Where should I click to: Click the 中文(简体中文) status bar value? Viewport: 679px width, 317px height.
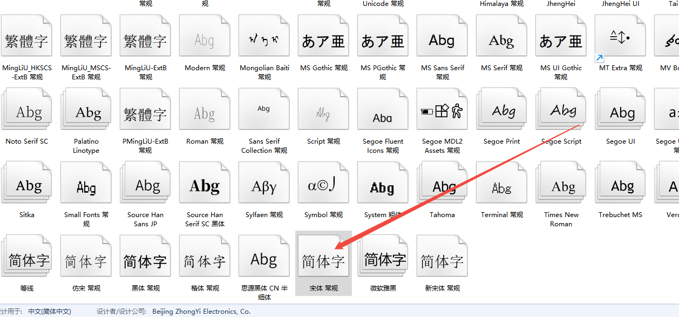click(x=50, y=312)
